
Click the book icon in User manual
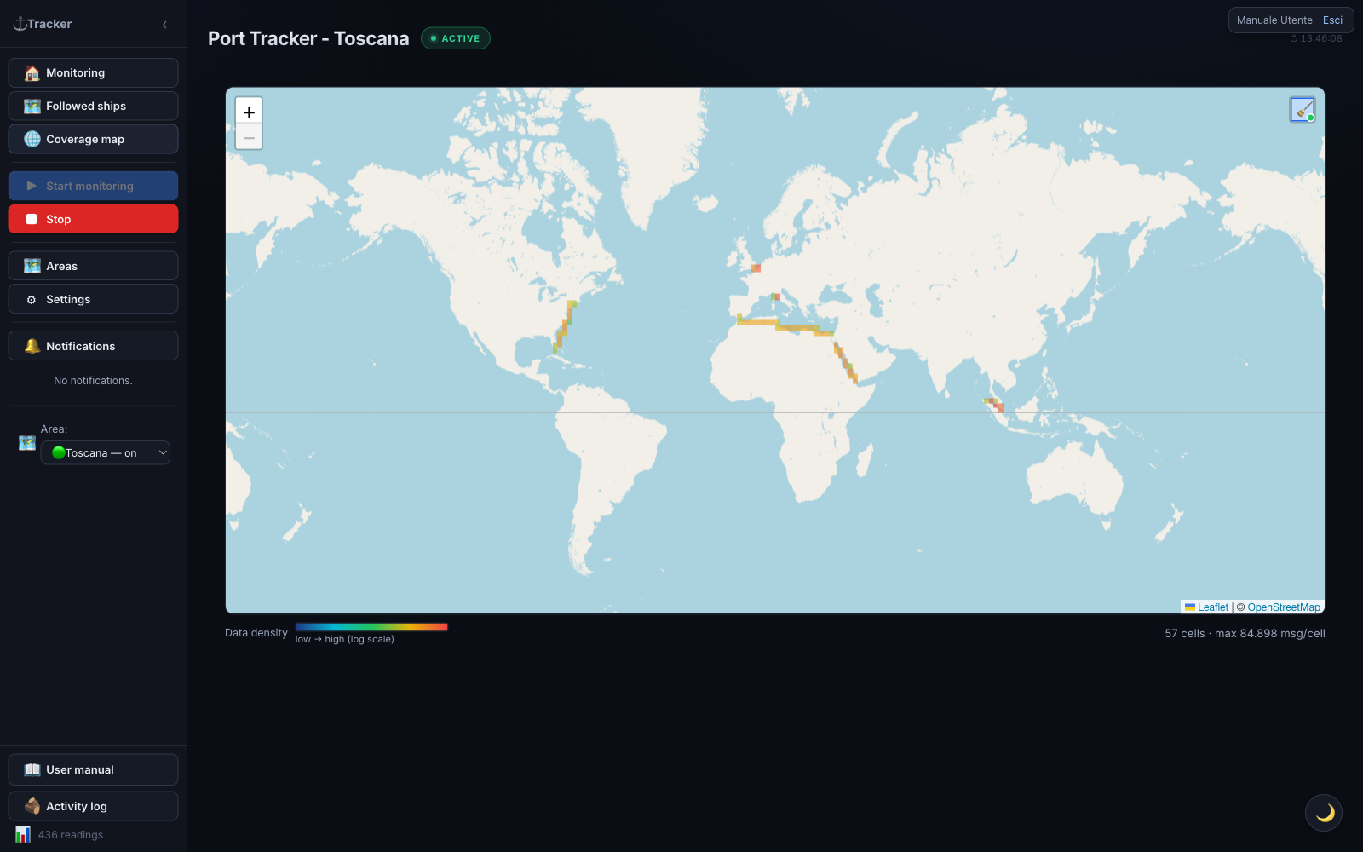tap(32, 769)
